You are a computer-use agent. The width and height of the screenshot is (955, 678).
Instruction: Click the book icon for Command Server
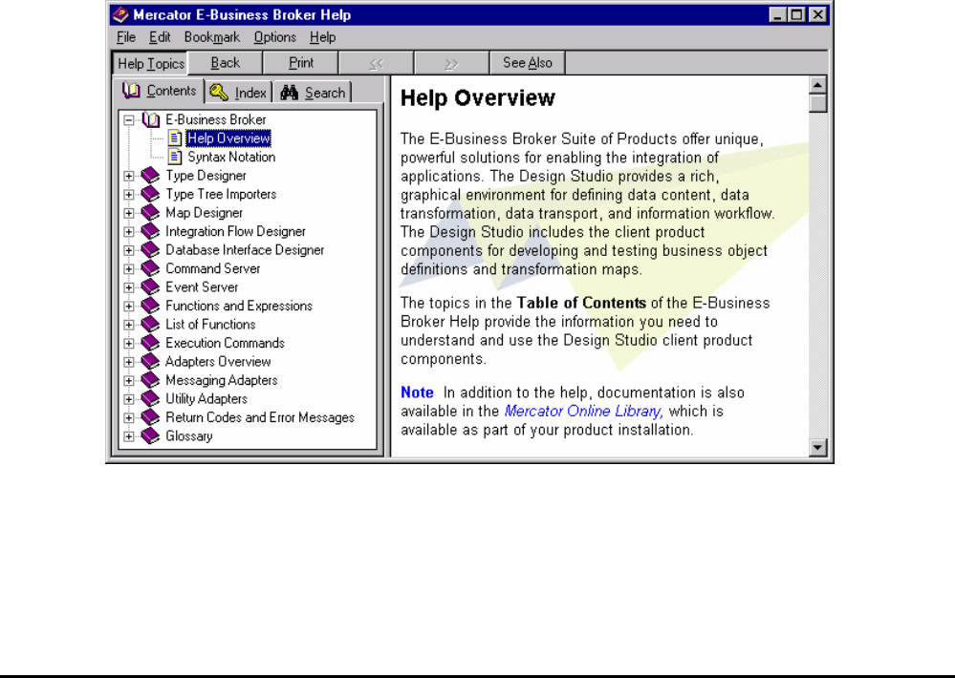[150, 268]
